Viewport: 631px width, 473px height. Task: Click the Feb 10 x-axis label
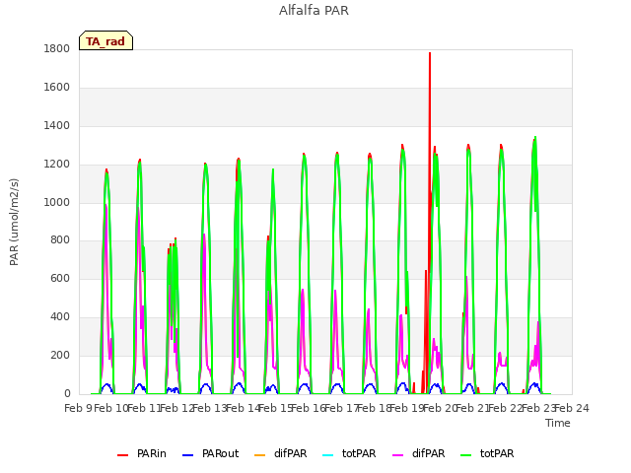coord(110,408)
